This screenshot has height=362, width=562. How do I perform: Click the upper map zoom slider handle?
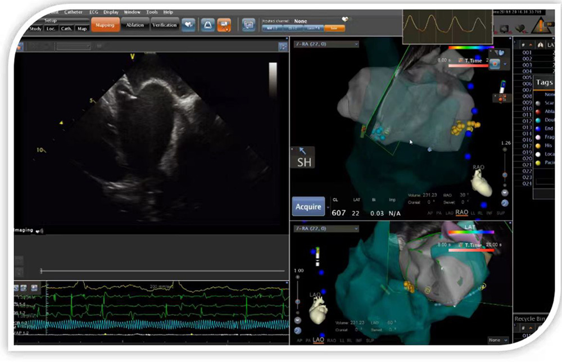click(x=504, y=174)
